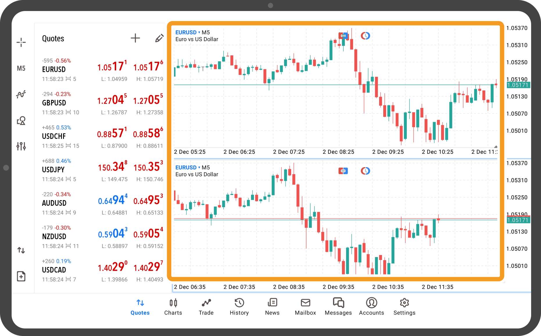The height and width of the screenshot is (336, 541).
Task: Switch to the Charts tab
Action: pos(173,307)
